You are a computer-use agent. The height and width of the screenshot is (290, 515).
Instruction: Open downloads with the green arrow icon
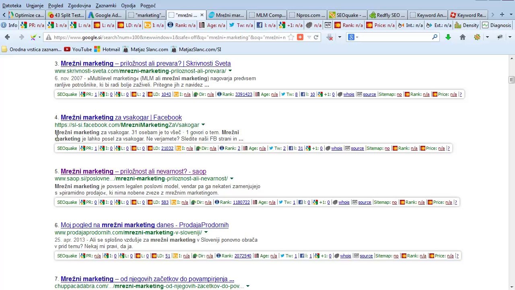point(448,37)
